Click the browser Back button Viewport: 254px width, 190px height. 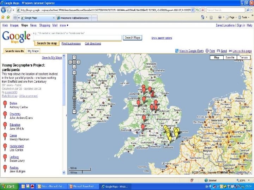3,10
